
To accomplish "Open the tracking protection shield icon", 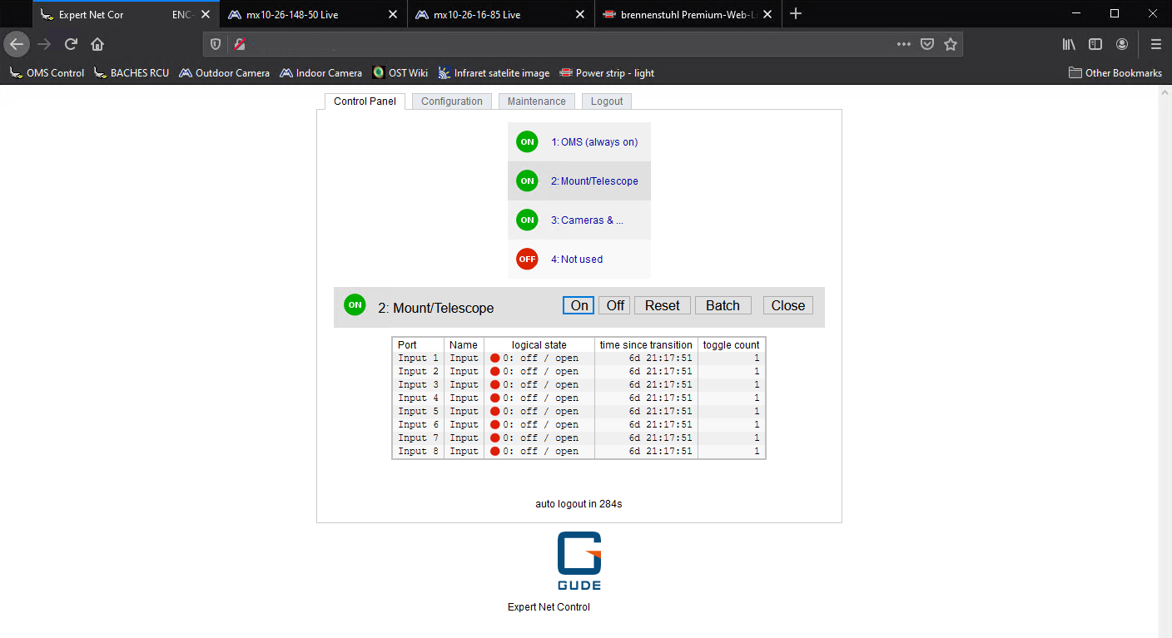I will (216, 44).
